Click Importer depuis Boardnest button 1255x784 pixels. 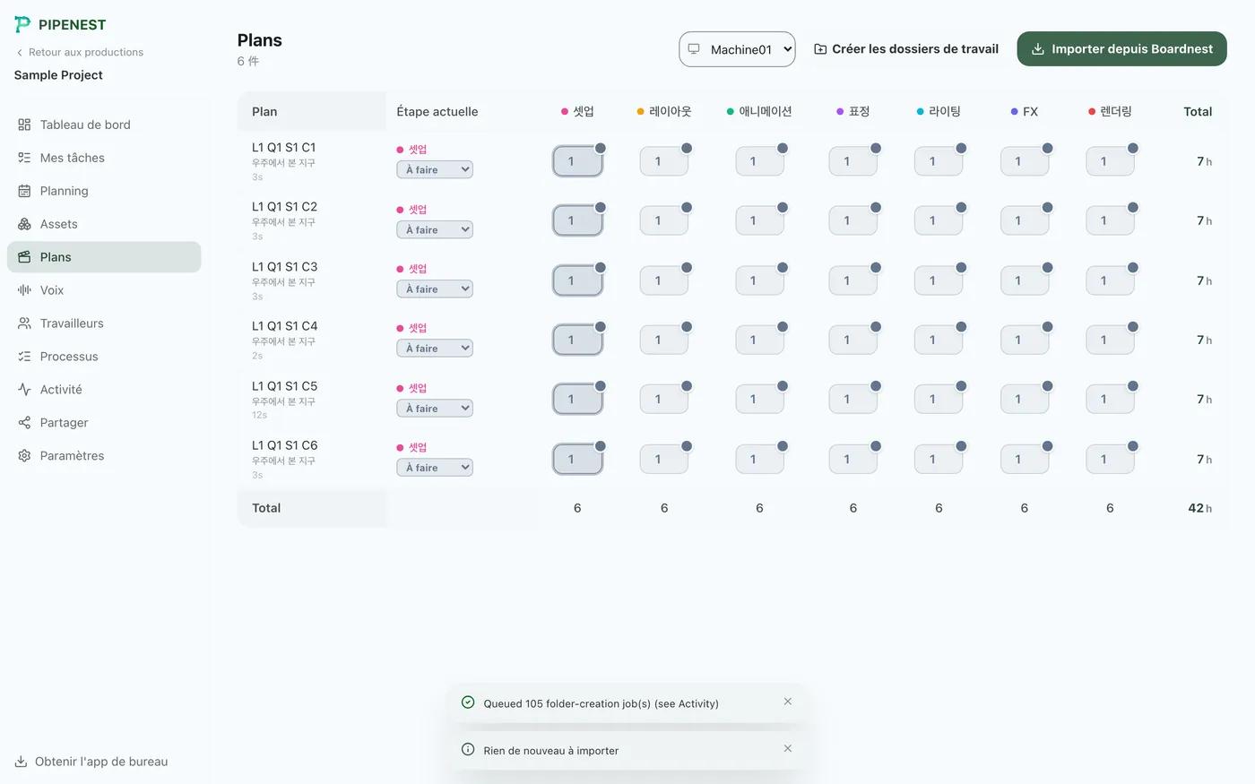pos(1121,49)
